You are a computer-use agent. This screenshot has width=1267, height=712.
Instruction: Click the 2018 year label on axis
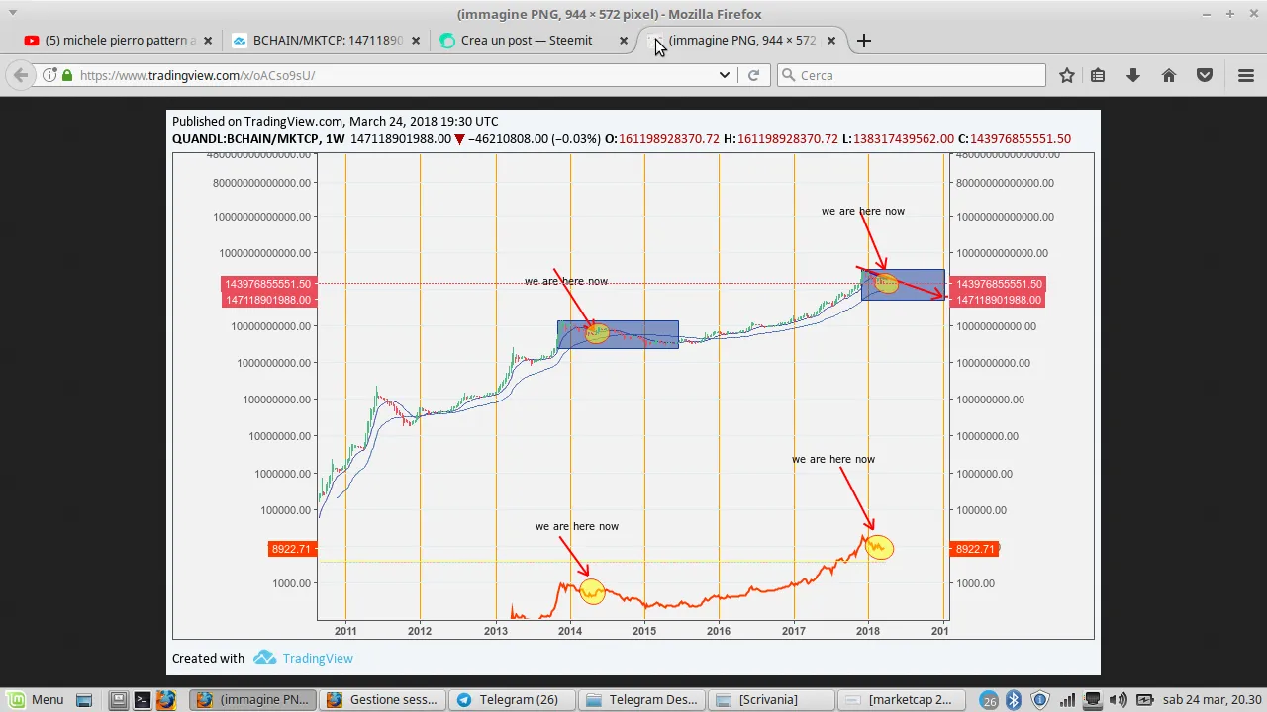(x=868, y=631)
